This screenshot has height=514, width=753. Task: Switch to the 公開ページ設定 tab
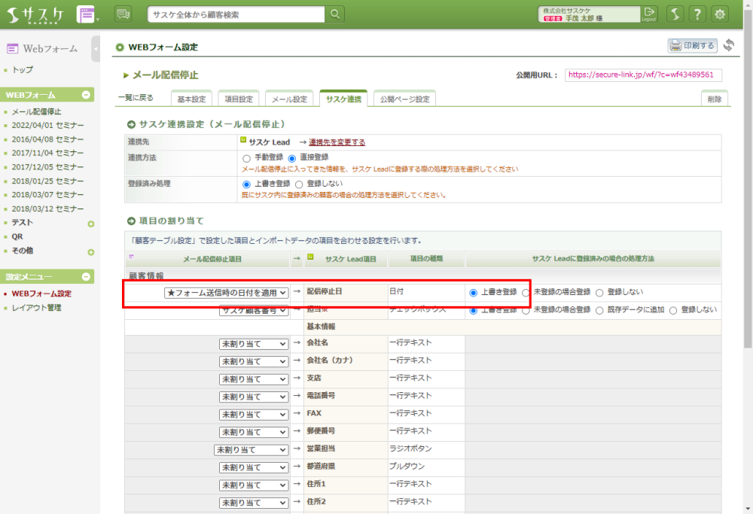[404, 99]
